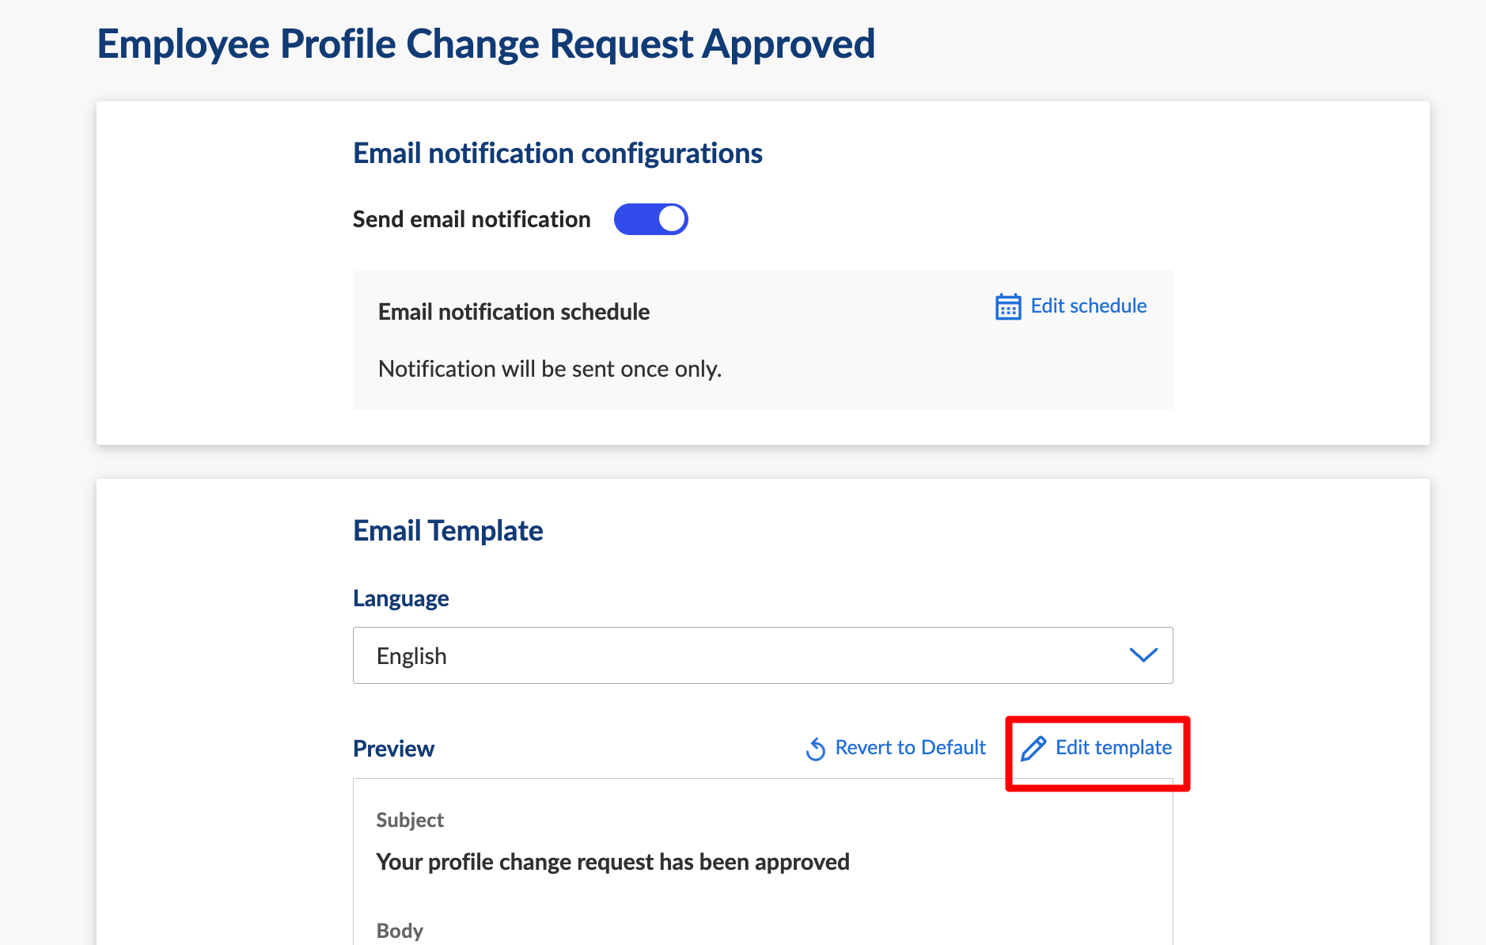The width and height of the screenshot is (1486, 945).
Task: Click the Employee Profile Change Request Approved title
Action: [x=486, y=44]
